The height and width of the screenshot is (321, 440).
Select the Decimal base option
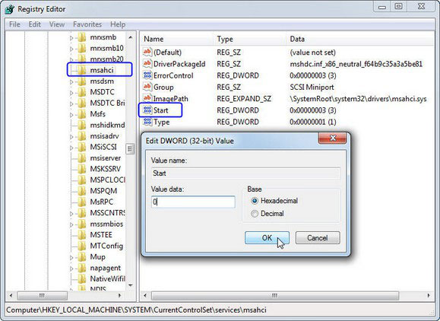click(x=255, y=214)
